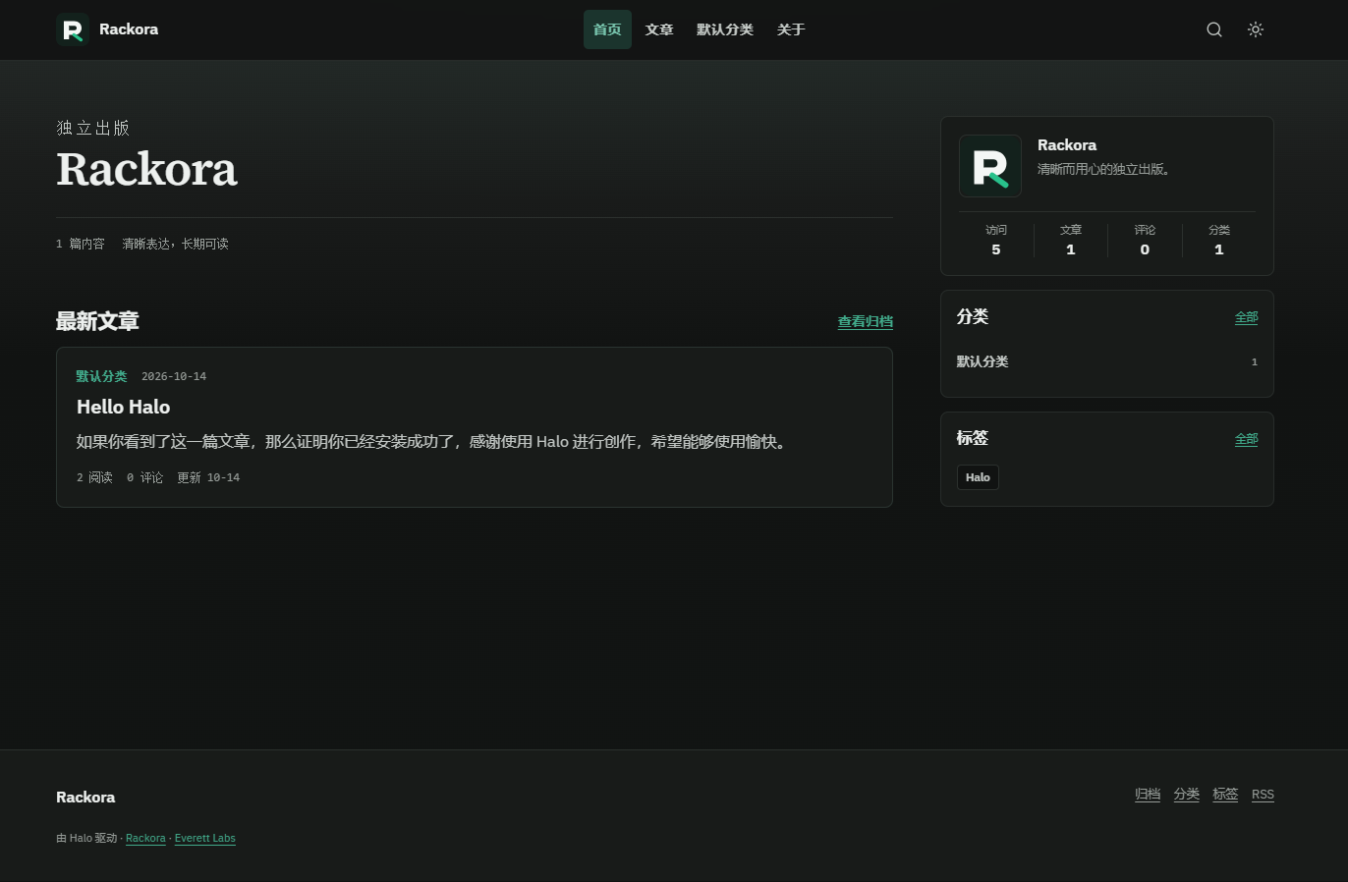
Task: Click the 由 Halo 驱动 footer text
Action: click(x=86, y=839)
